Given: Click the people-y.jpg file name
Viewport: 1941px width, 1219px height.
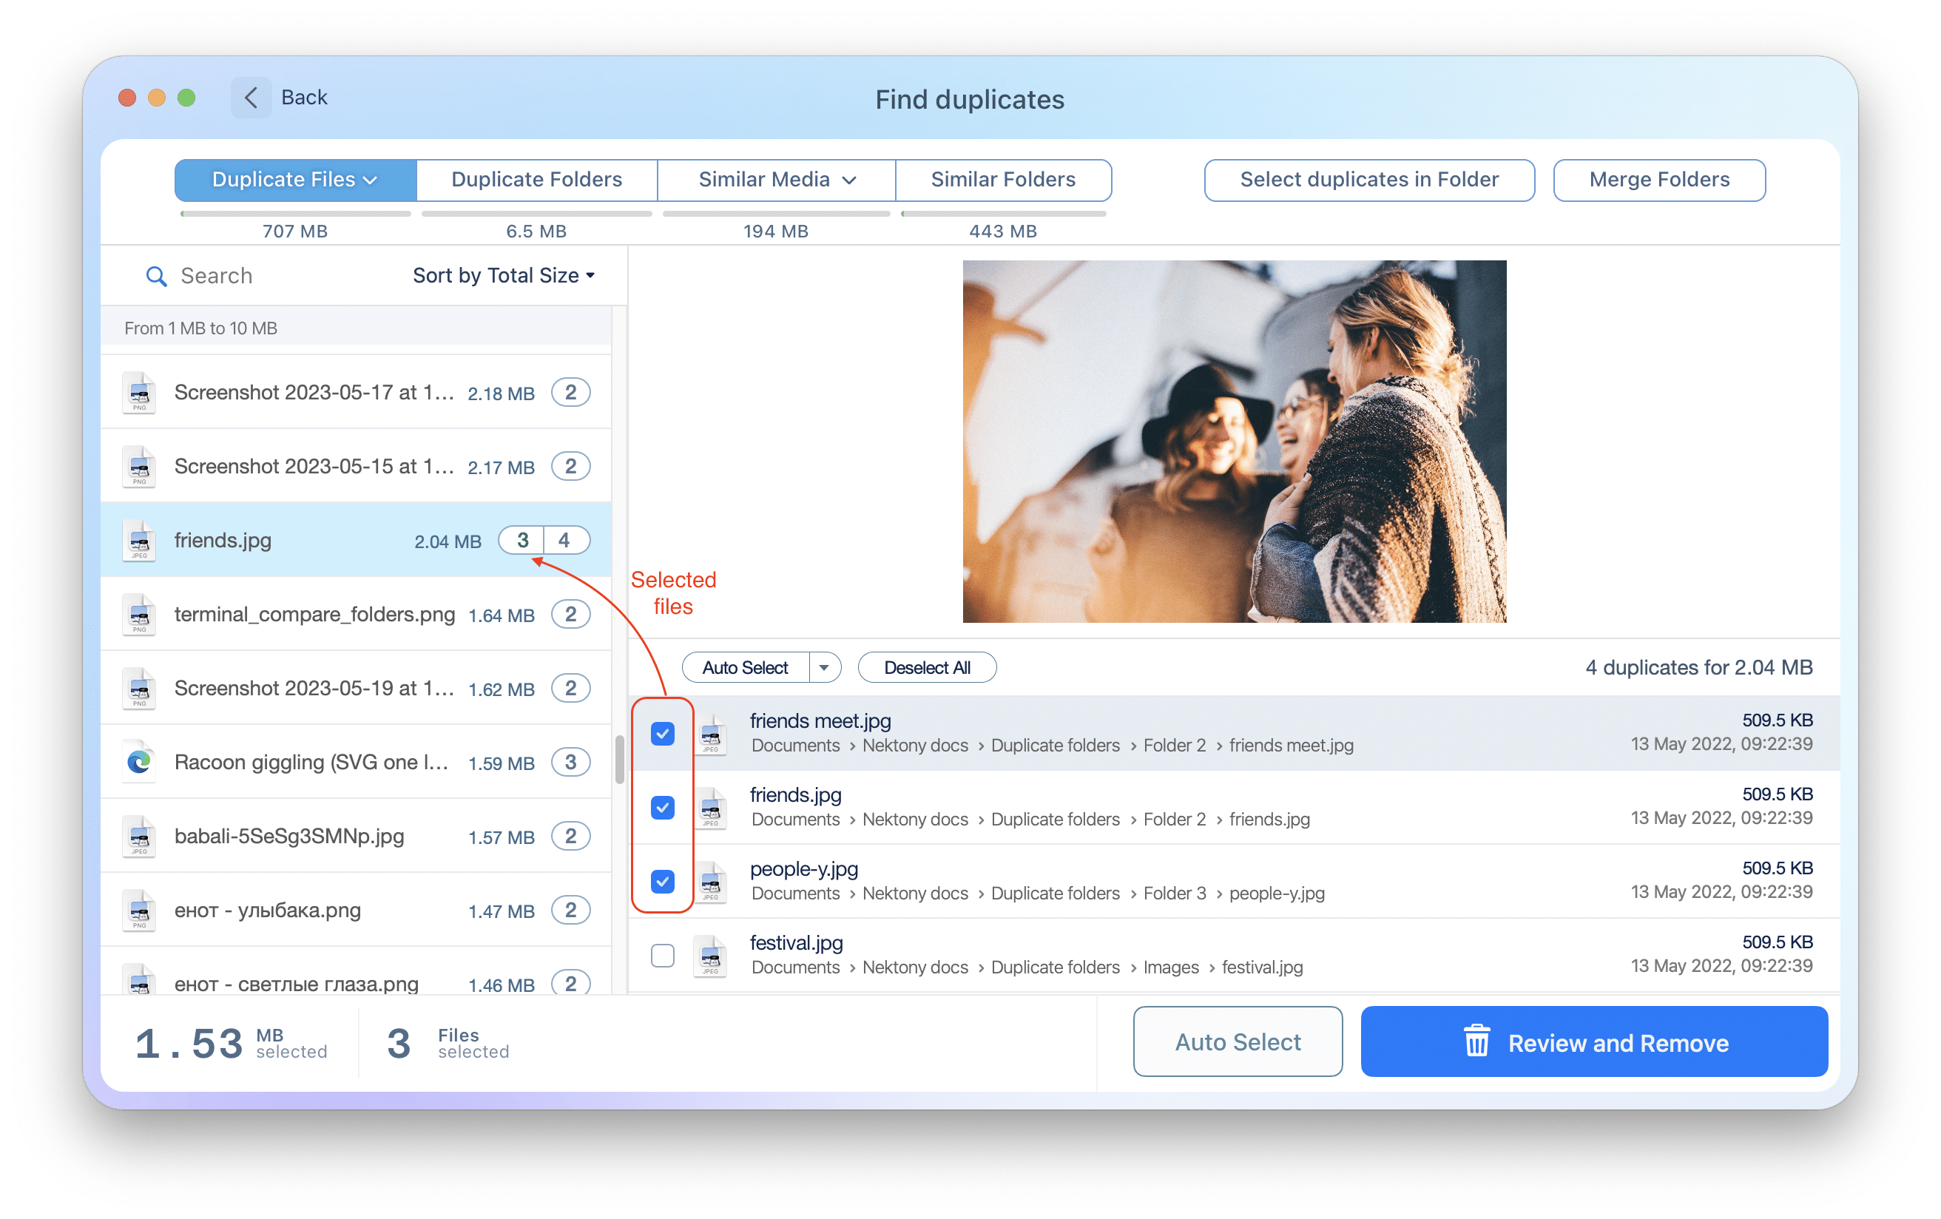Looking at the screenshot, I should click(803, 869).
